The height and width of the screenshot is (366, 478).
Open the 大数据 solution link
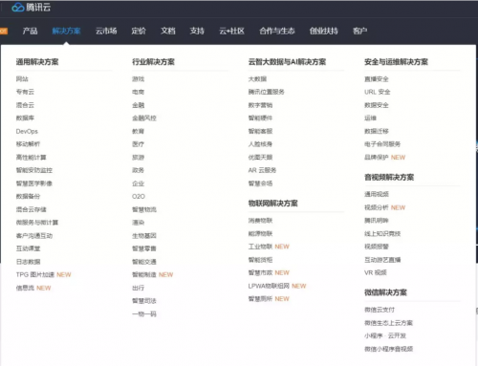257,79
